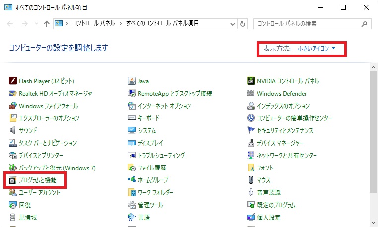
Task: Expand the address bar history dropdown
Action: tap(233, 24)
